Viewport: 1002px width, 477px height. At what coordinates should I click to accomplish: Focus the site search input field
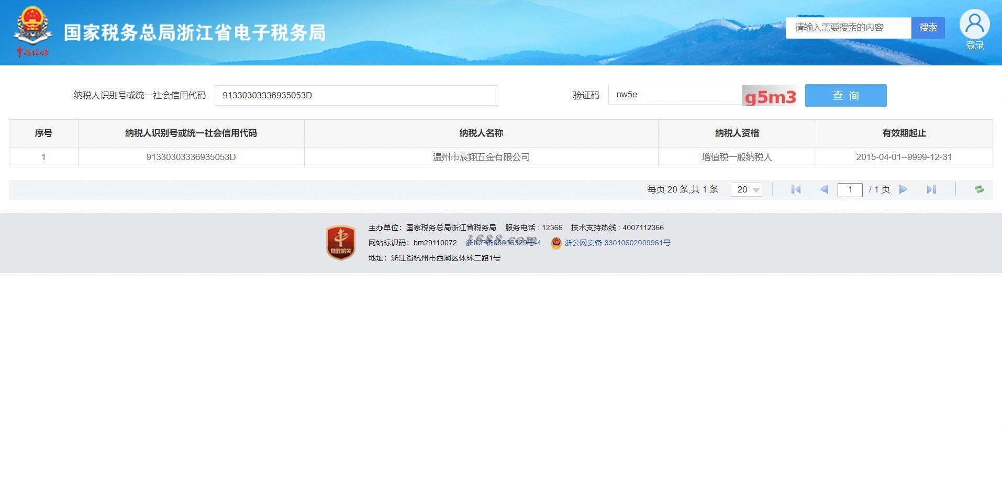(848, 28)
